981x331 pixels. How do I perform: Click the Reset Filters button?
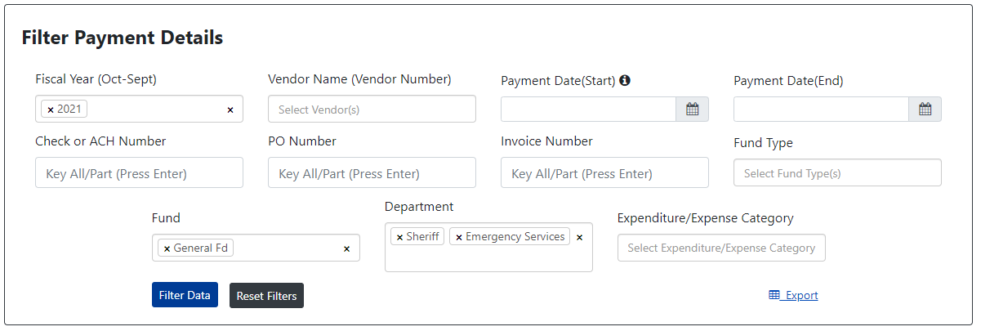(266, 296)
